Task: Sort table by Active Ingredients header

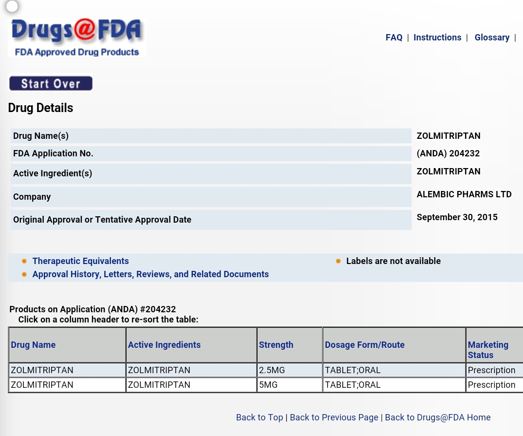Action: [x=164, y=345]
